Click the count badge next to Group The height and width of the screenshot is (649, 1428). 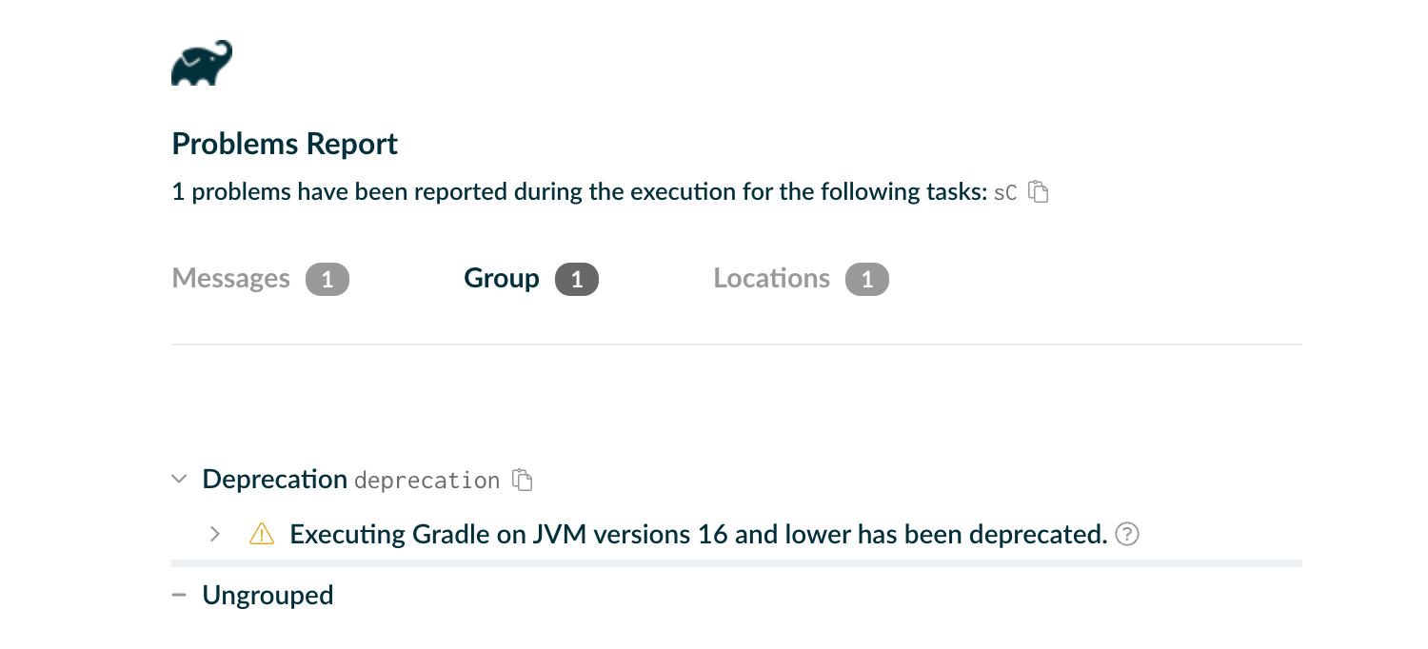pyautogui.click(x=576, y=278)
